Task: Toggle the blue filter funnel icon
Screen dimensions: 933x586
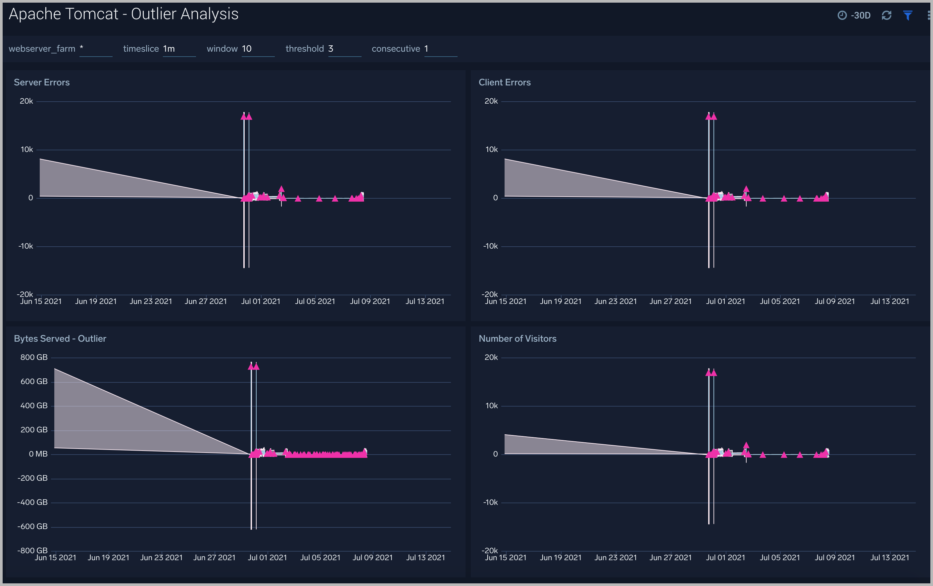Action: point(908,16)
